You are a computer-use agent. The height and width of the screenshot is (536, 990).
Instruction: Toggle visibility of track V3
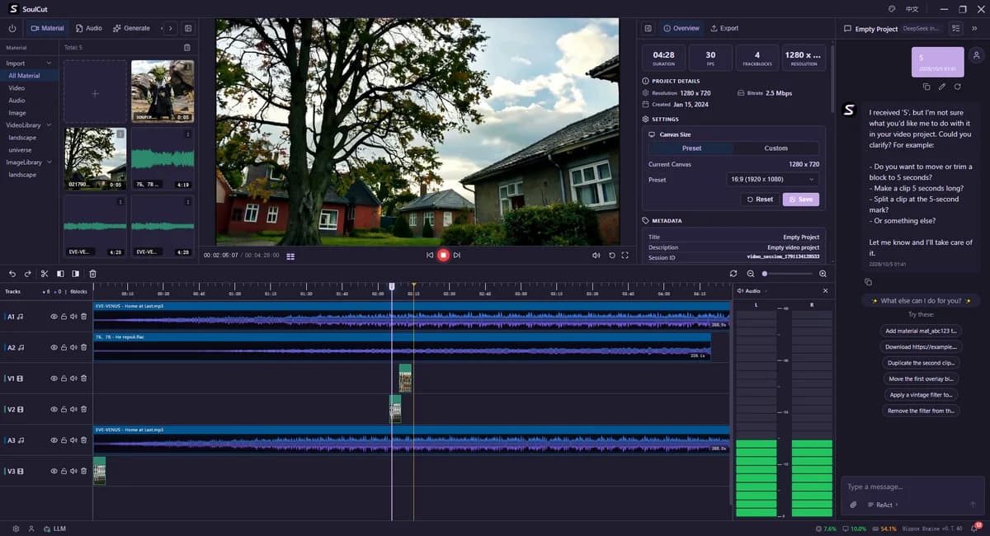[54, 472]
